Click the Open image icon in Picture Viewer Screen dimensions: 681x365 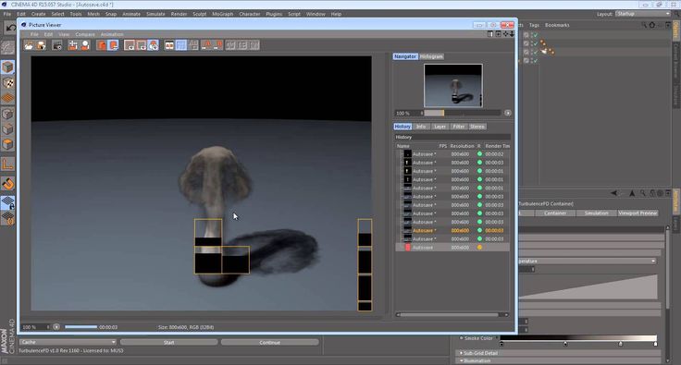[29, 45]
